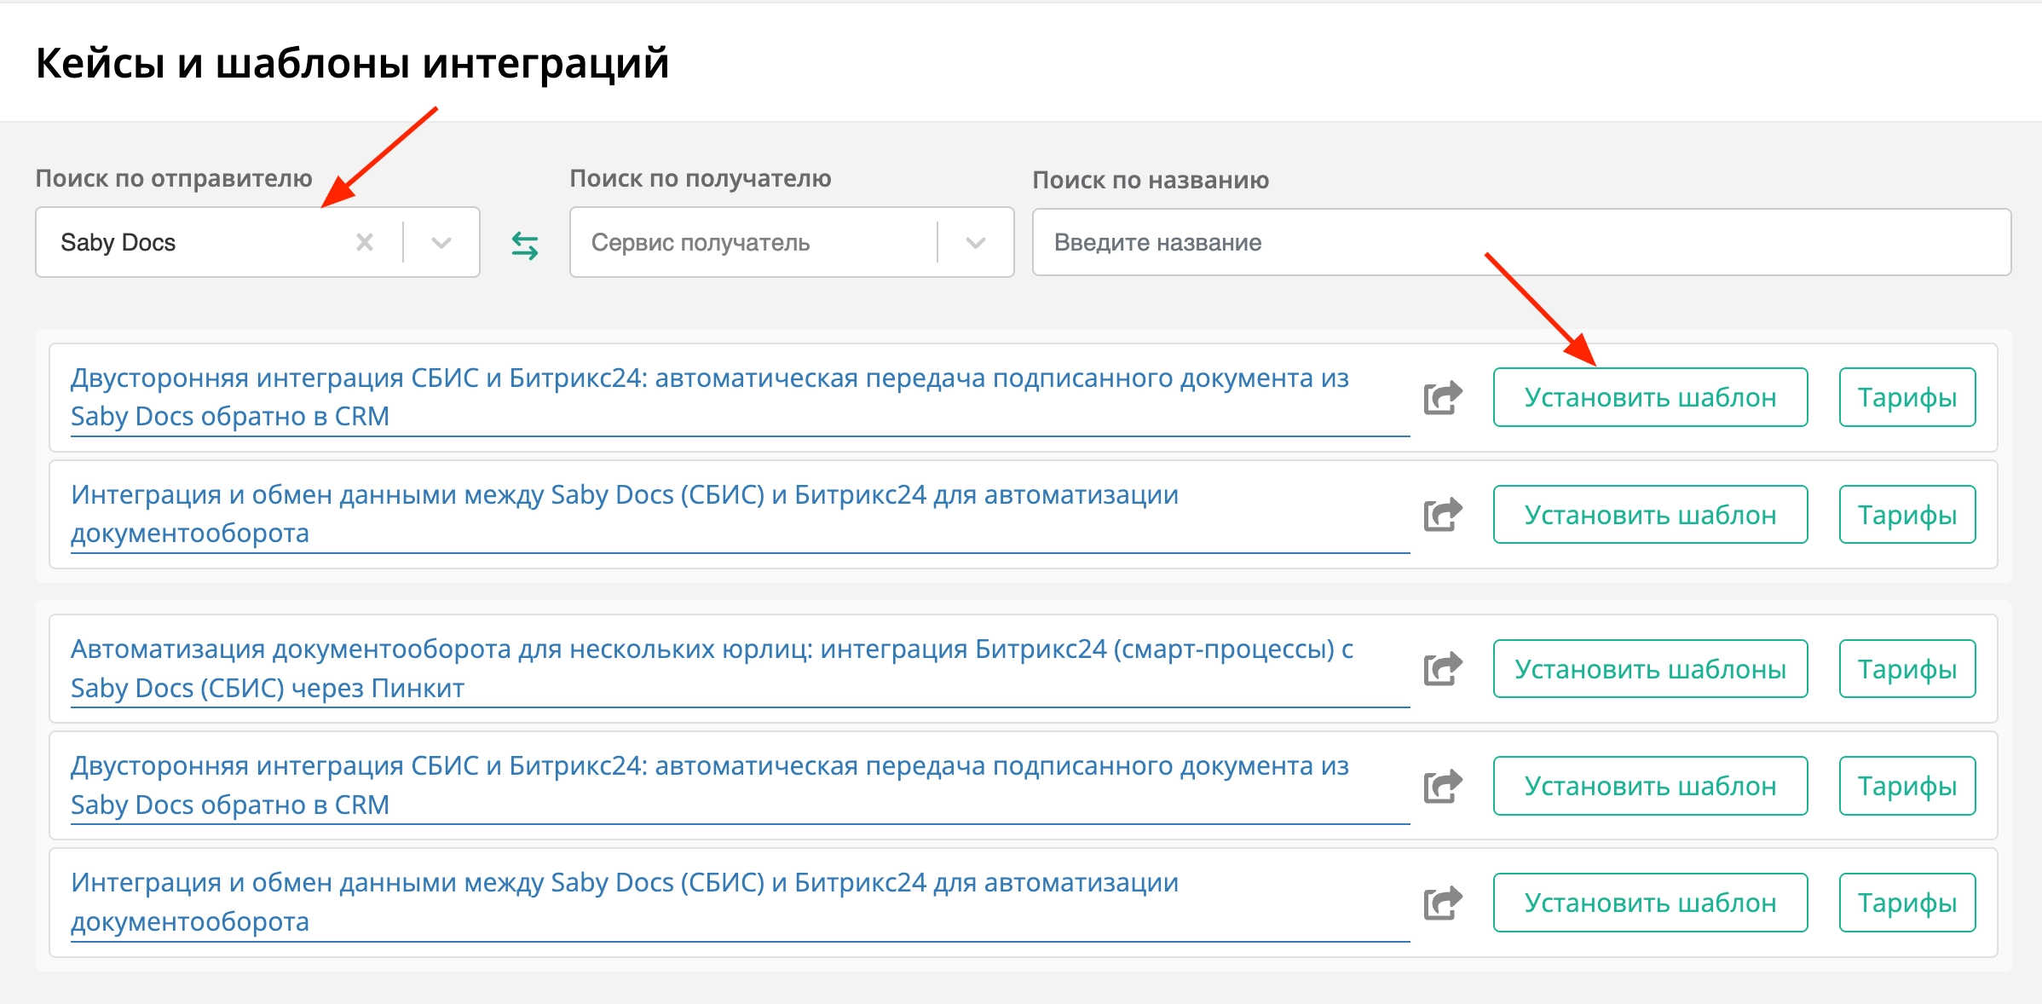Open Тарифы for the multi-entity case
This screenshot has width=2042, height=1004.
coord(1906,669)
